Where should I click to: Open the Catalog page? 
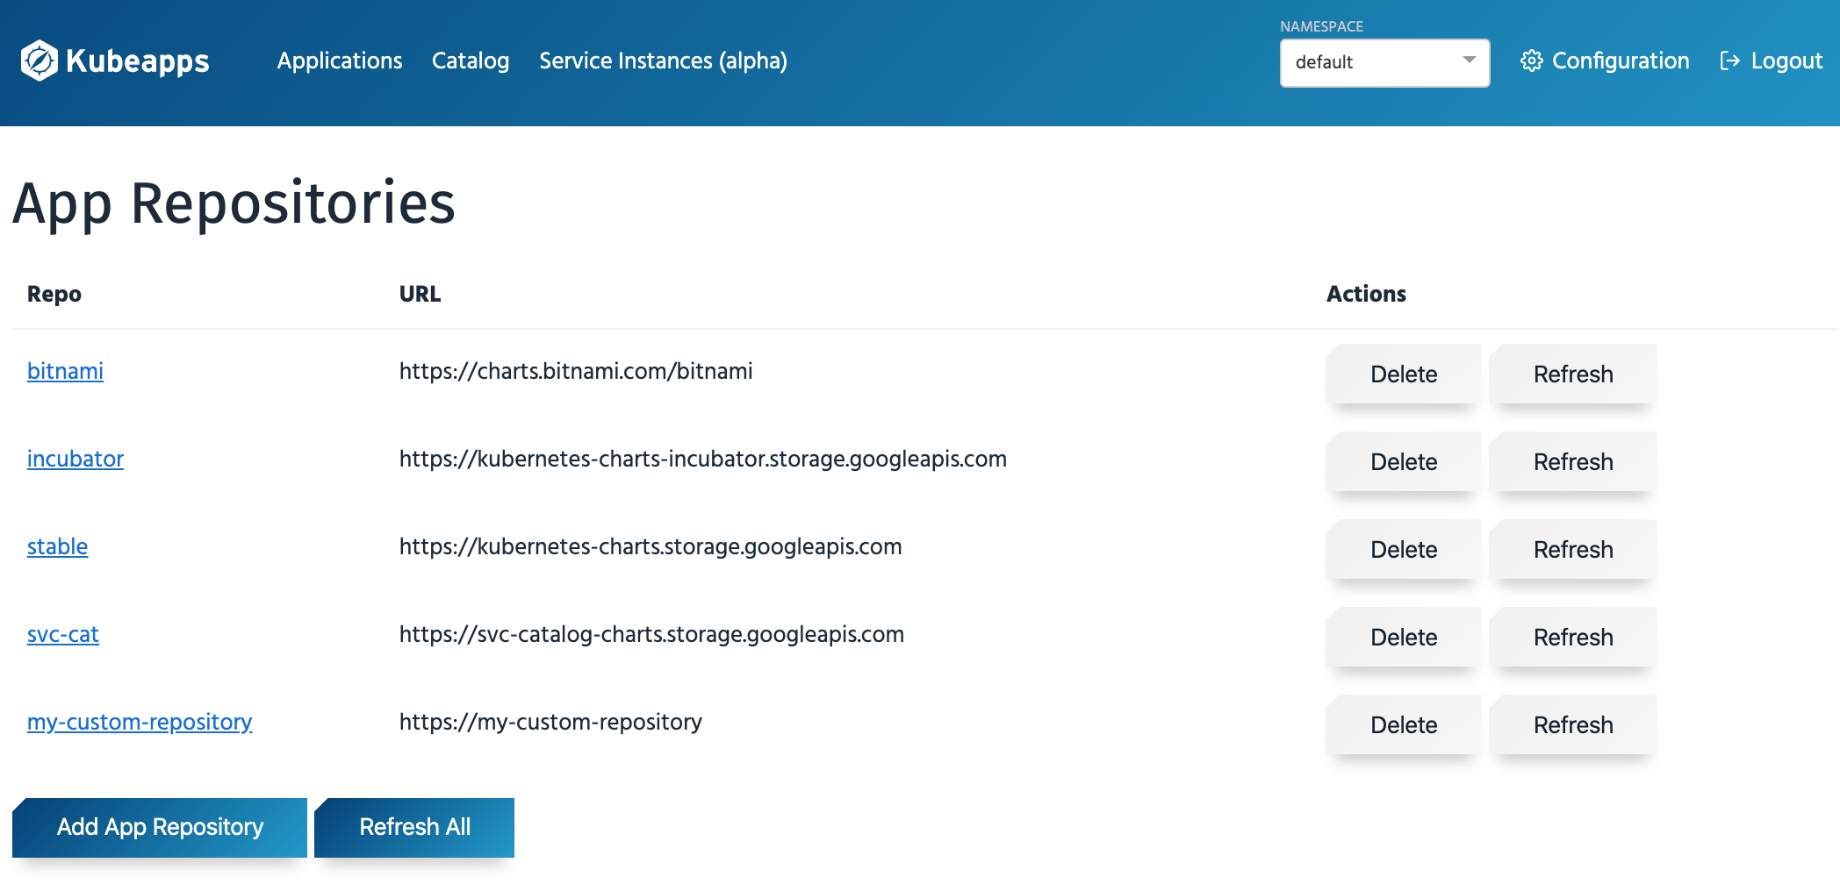[471, 61]
